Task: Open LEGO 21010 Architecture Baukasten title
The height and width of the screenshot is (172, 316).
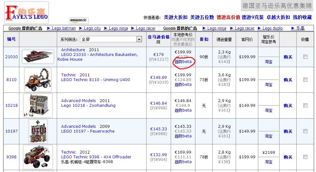Action: point(97,57)
